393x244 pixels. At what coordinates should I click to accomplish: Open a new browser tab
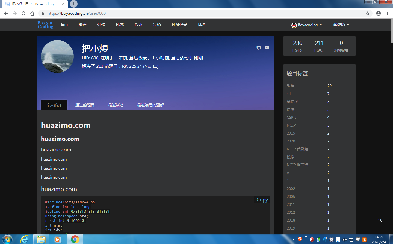coord(73,4)
